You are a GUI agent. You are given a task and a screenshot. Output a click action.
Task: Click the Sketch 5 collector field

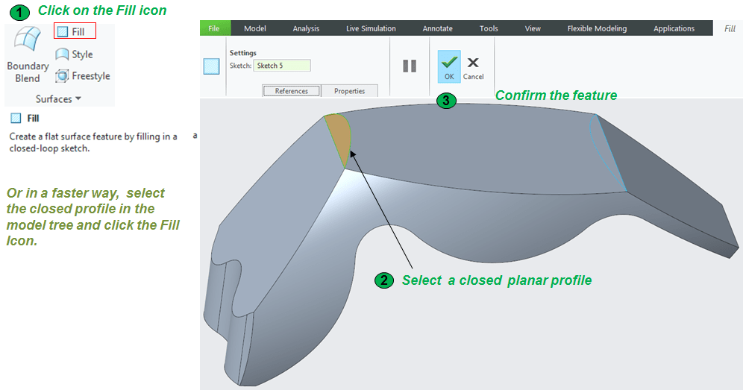282,66
